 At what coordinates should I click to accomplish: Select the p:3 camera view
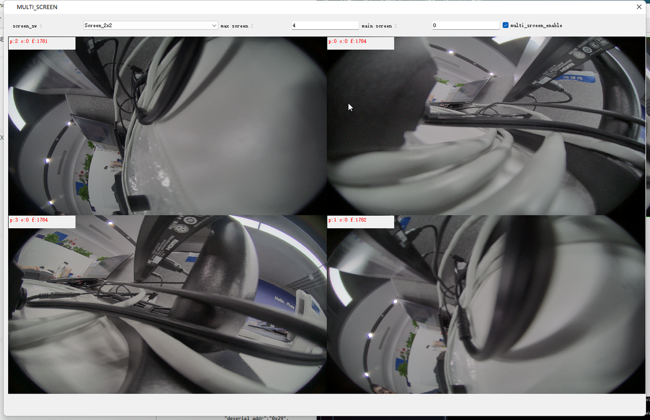pos(168,309)
